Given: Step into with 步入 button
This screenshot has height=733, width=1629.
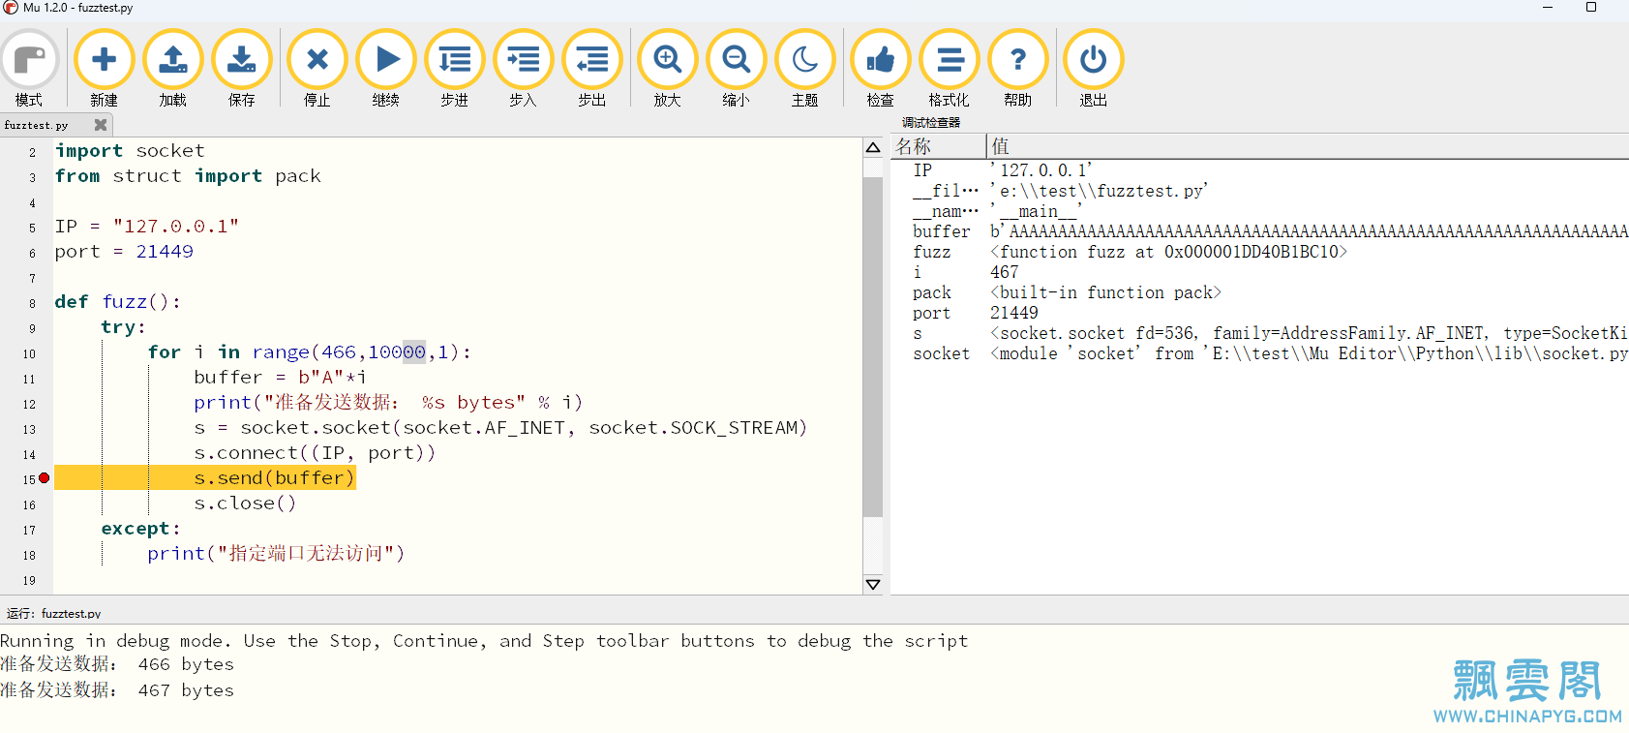Looking at the screenshot, I should point(523,68).
